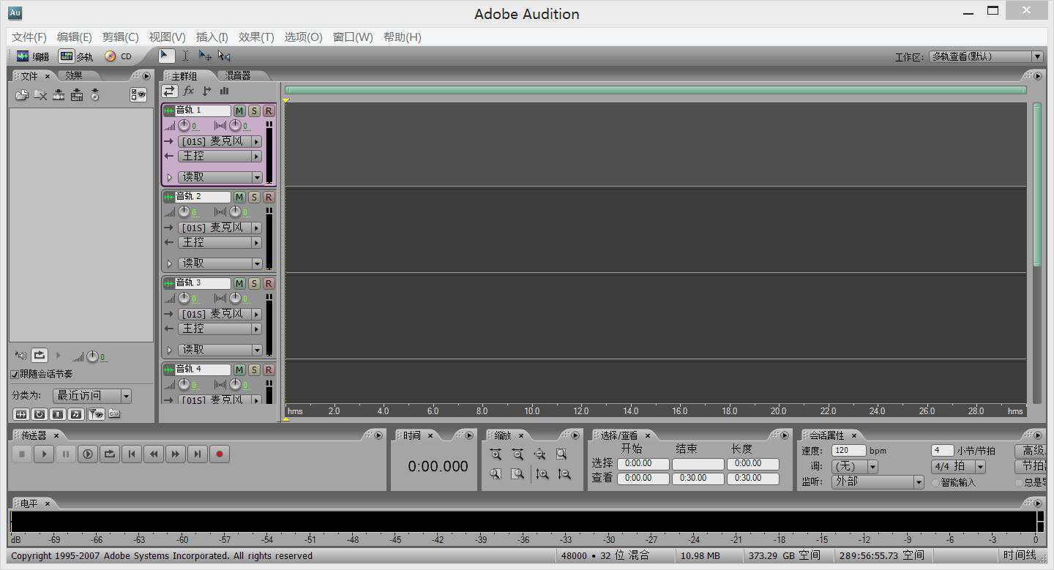Switch to 效果 tab in left panel
This screenshot has width=1054, height=570.
click(x=73, y=75)
